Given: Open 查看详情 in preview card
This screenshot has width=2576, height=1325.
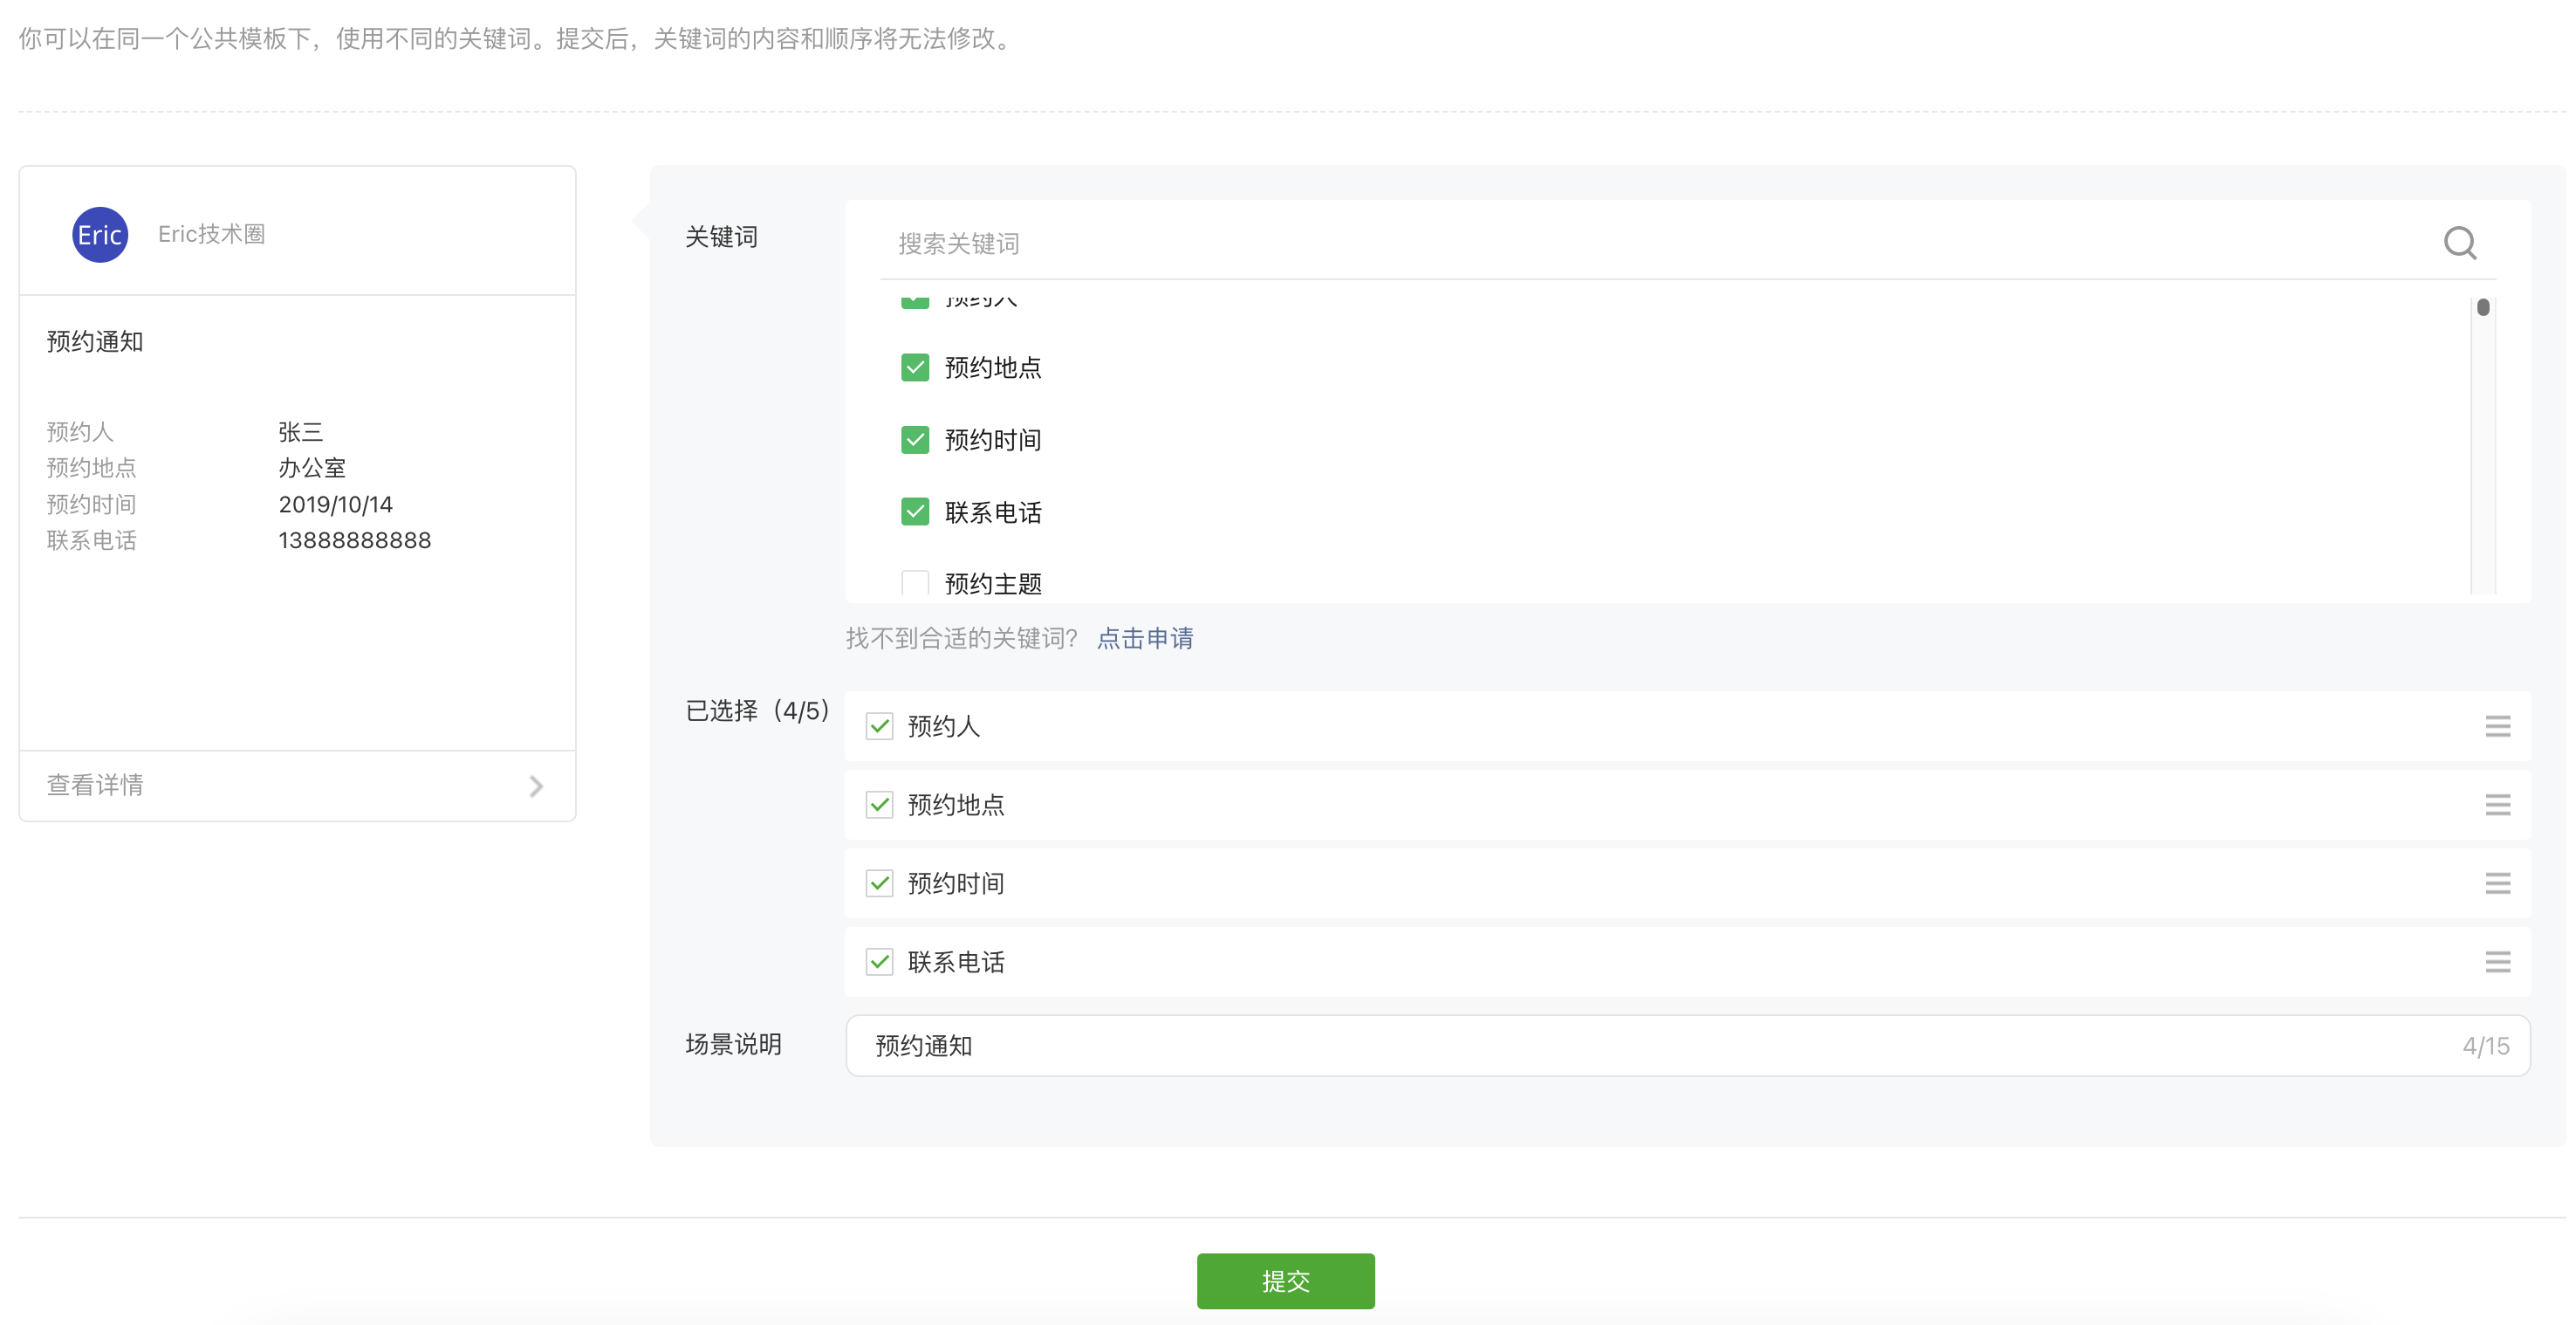Looking at the screenshot, I should pos(297,786).
